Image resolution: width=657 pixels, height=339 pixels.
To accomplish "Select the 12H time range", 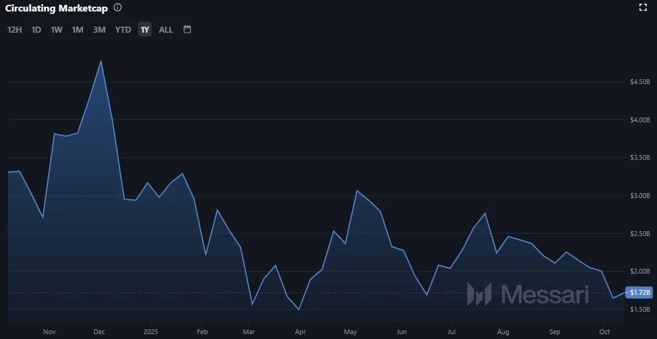I will [x=15, y=30].
